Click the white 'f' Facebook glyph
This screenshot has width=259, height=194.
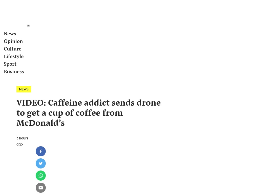coord(41,151)
